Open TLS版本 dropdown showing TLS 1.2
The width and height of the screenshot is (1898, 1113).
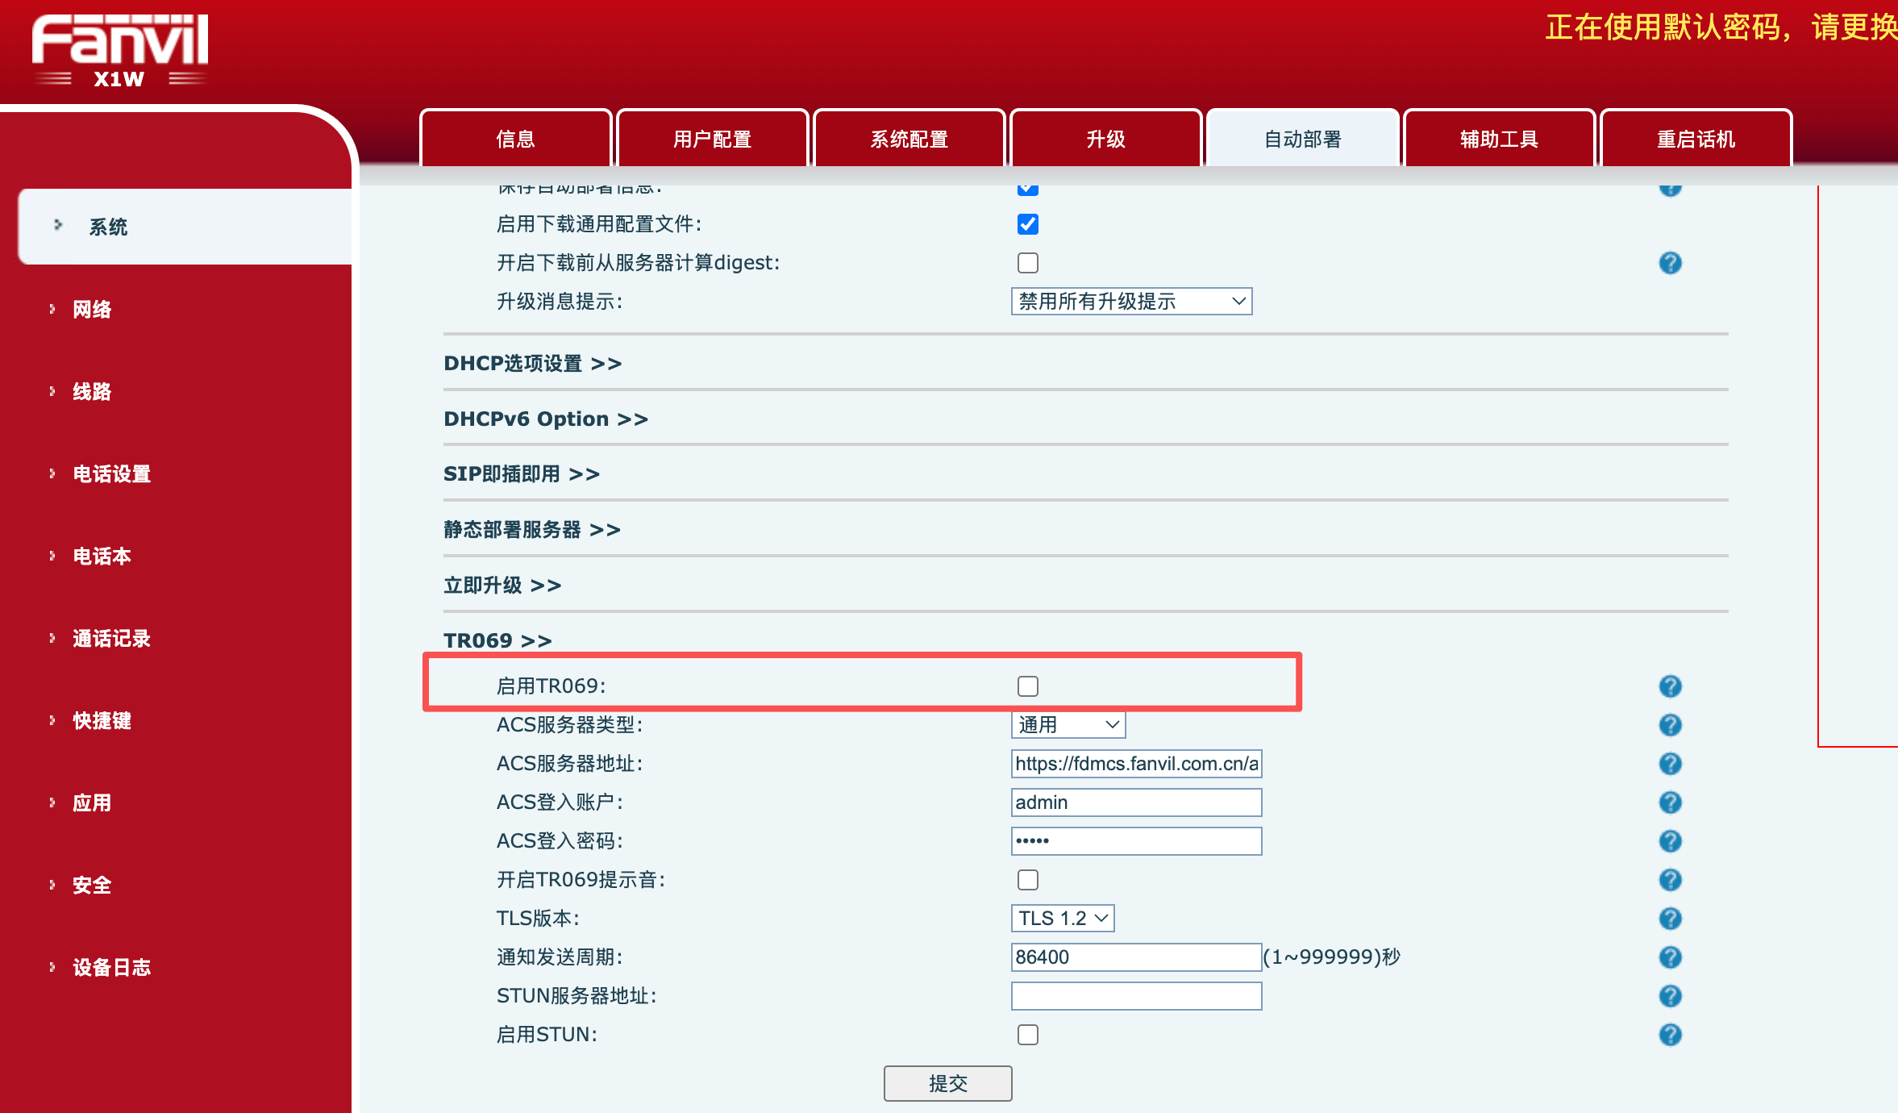click(x=1063, y=919)
